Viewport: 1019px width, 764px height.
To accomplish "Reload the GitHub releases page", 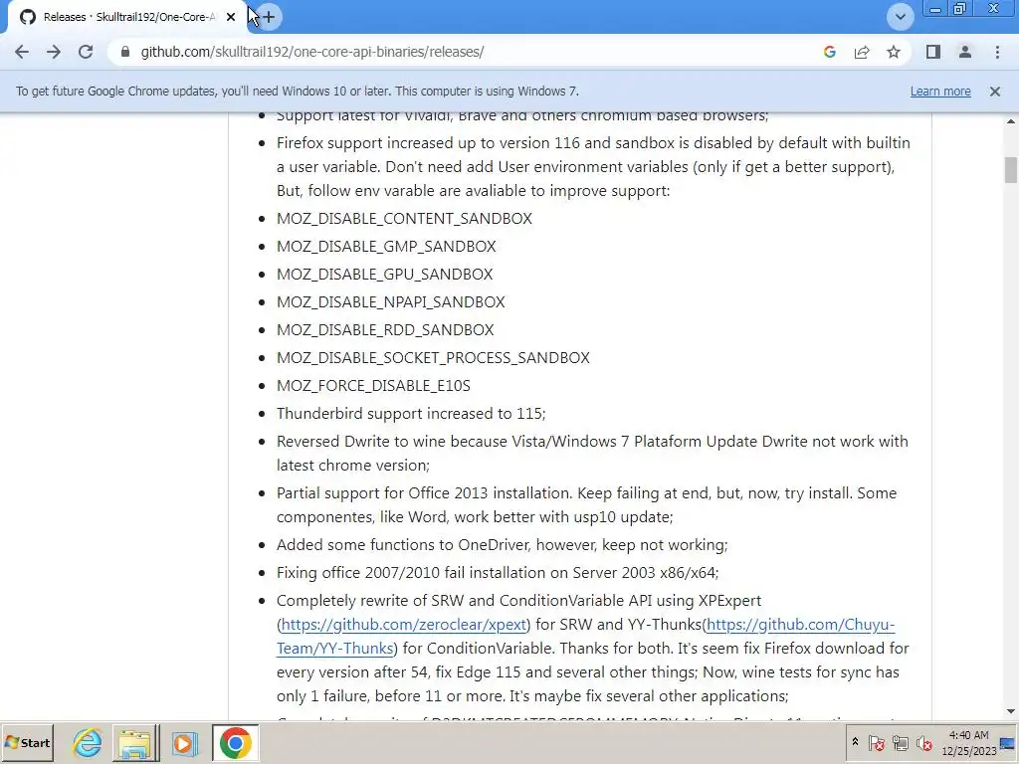I will [86, 52].
